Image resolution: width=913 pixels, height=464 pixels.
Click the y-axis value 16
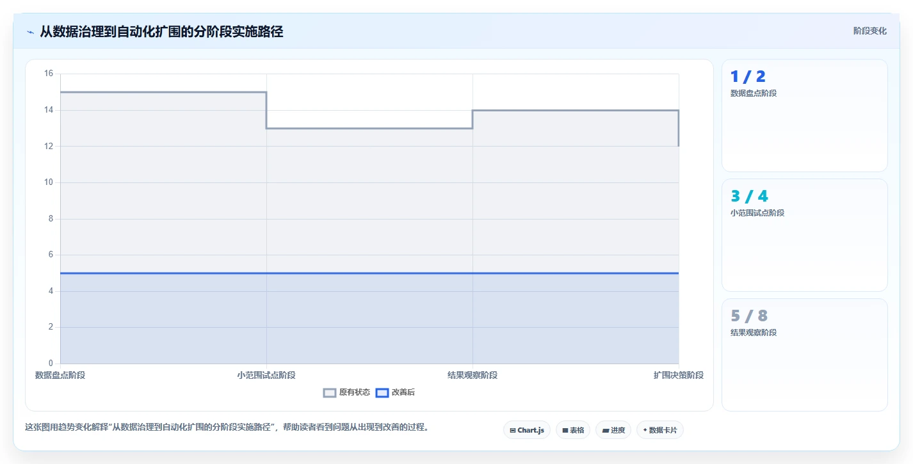(x=49, y=74)
